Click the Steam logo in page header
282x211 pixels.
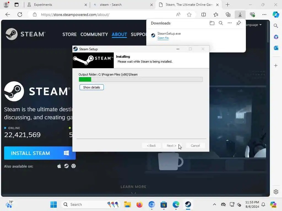(25, 34)
